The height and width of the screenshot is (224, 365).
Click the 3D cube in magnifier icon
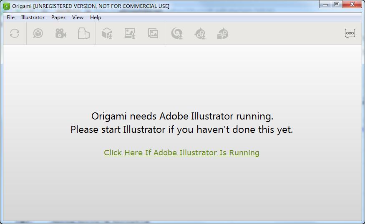[38, 33]
